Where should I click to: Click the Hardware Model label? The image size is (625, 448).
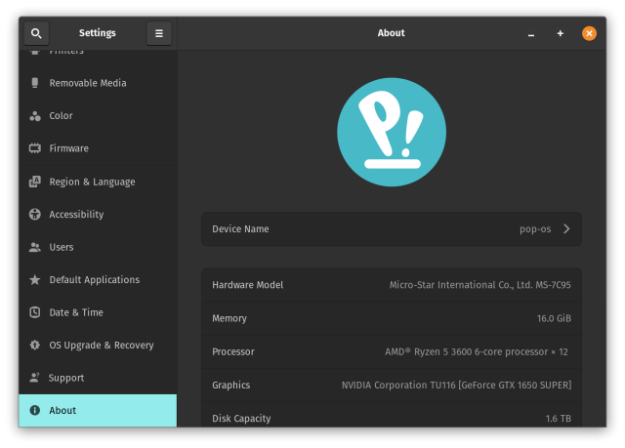coord(247,285)
